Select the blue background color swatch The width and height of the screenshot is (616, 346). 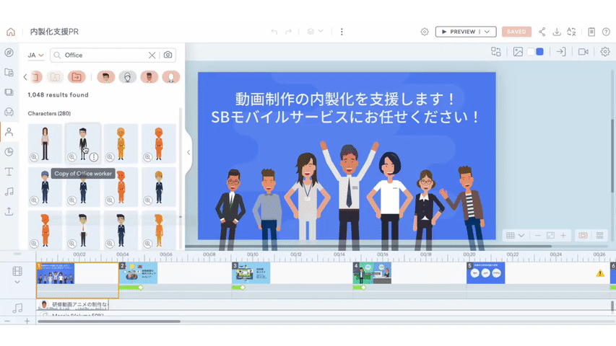coord(540,52)
